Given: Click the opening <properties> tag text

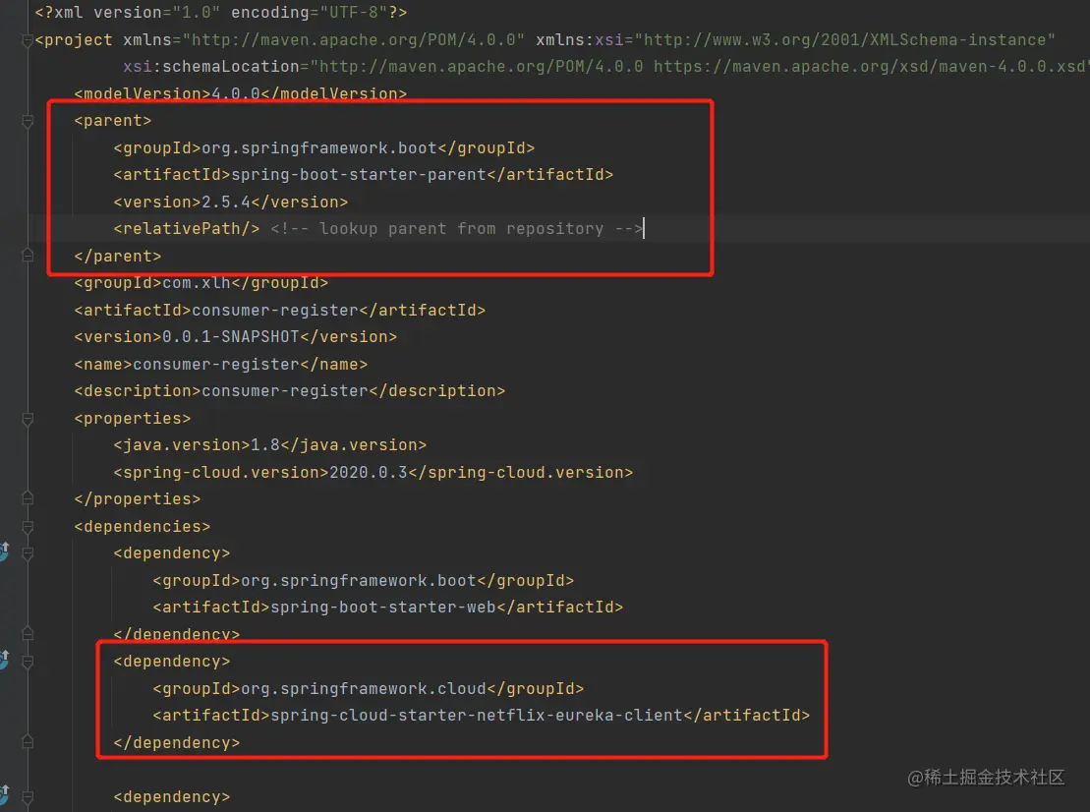Looking at the screenshot, I should 132,419.
